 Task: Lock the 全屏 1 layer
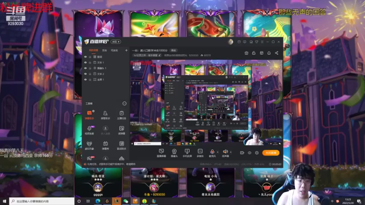click(x=90, y=79)
